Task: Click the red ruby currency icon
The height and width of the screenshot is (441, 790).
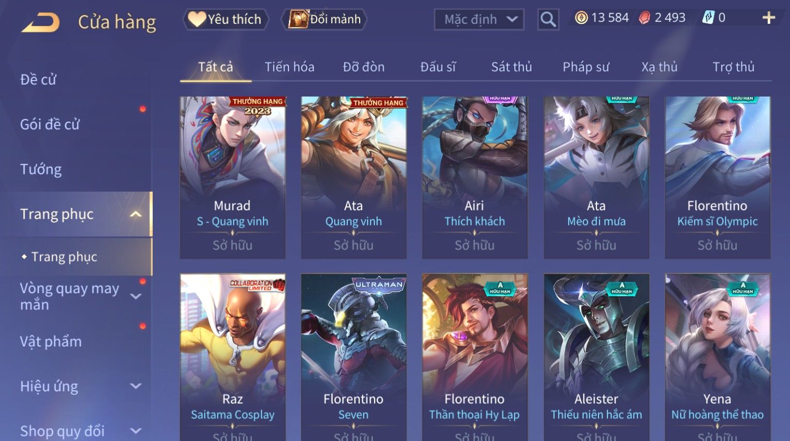Action: 644,18
